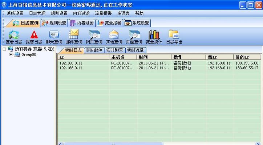This screenshot has height=145, width=263.
Task: Open 报警日志 alarm log
Action: [34, 37]
